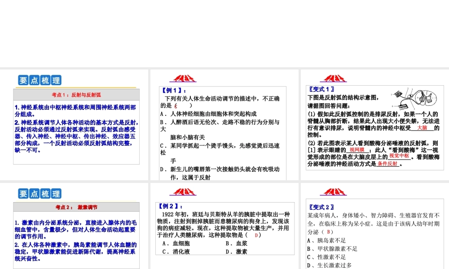Select option 'D.新生儿的嘴唇第一次接触奶头' in 例1
The height and width of the screenshot is (269, 449).
tap(220, 173)
